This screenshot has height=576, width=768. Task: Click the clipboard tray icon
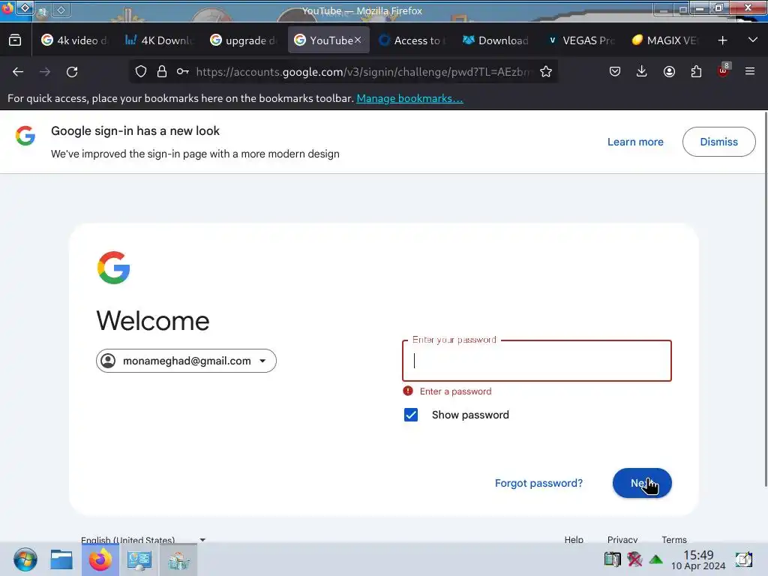click(612, 559)
